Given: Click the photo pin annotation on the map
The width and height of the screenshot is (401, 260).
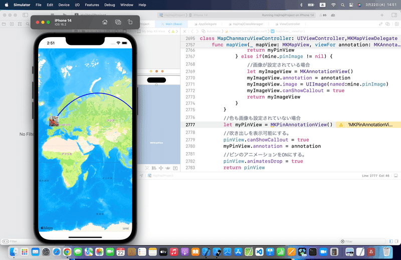Looking at the screenshot, I should (x=54, y=121).
